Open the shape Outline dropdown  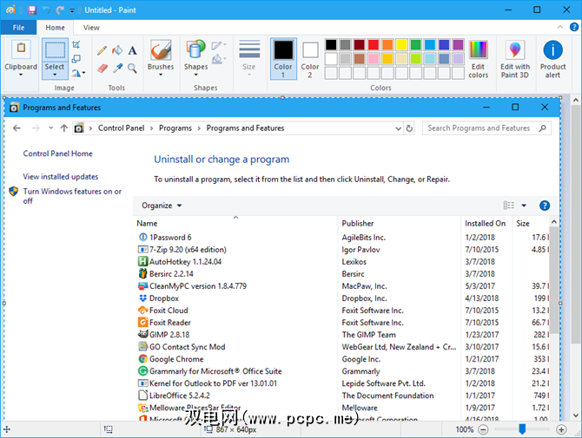[219, 46]
